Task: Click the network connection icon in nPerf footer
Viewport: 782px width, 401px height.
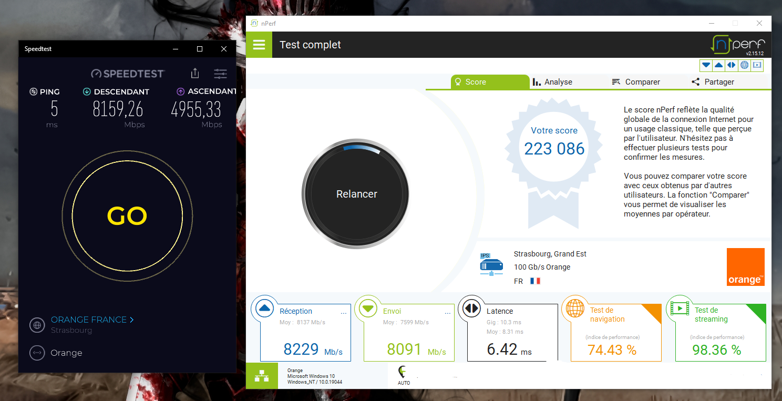Action: point(261,376)
